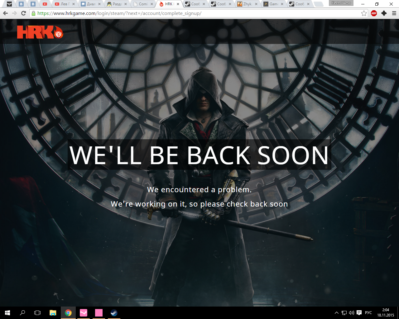The height and width of the screenshot is (319, 399).
Task: Open the ElectroVamp profile button
Action: point(341,3)
